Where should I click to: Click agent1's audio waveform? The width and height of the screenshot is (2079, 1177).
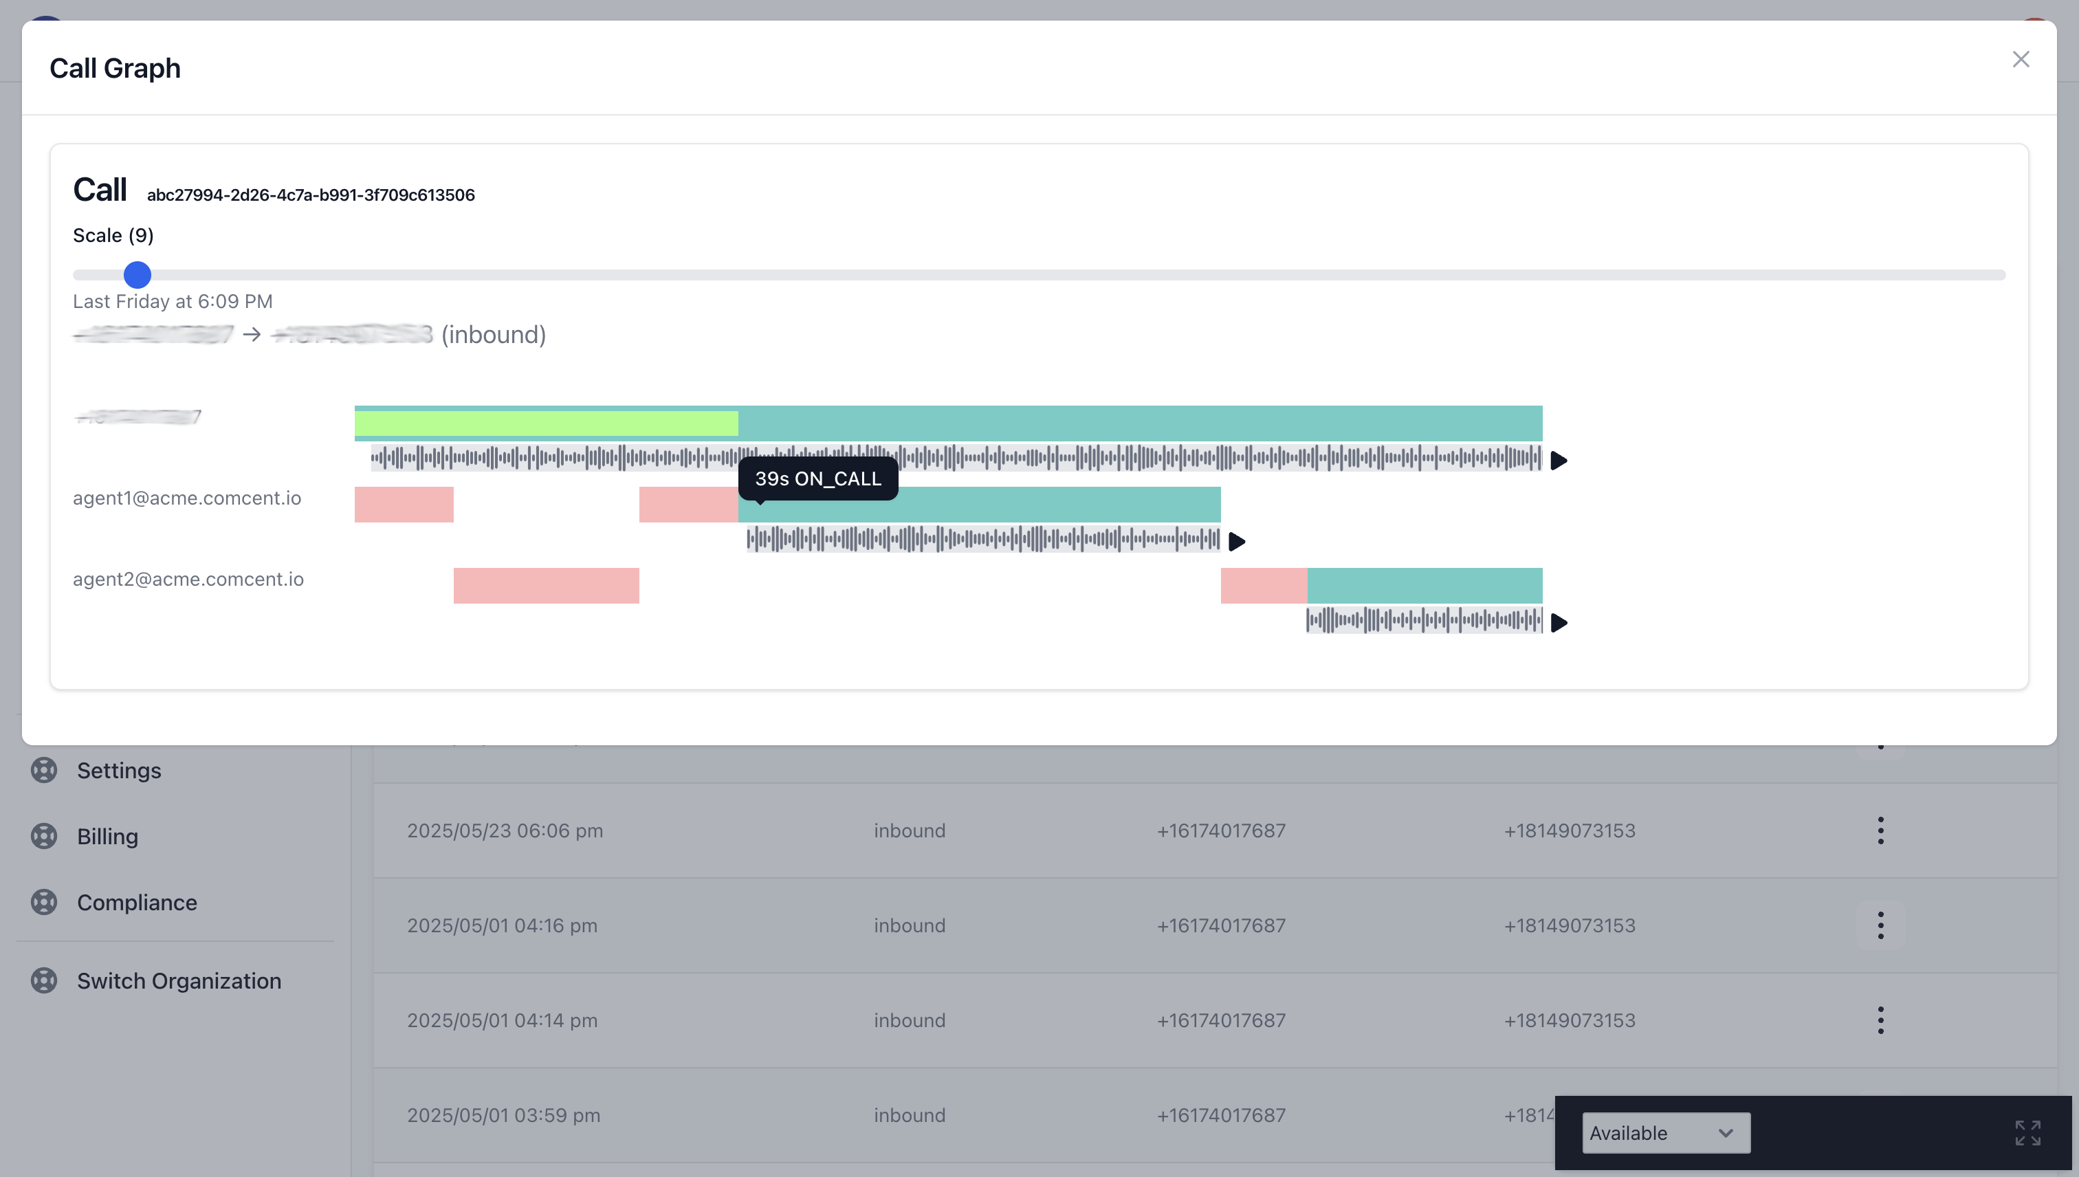click(983, 538)
